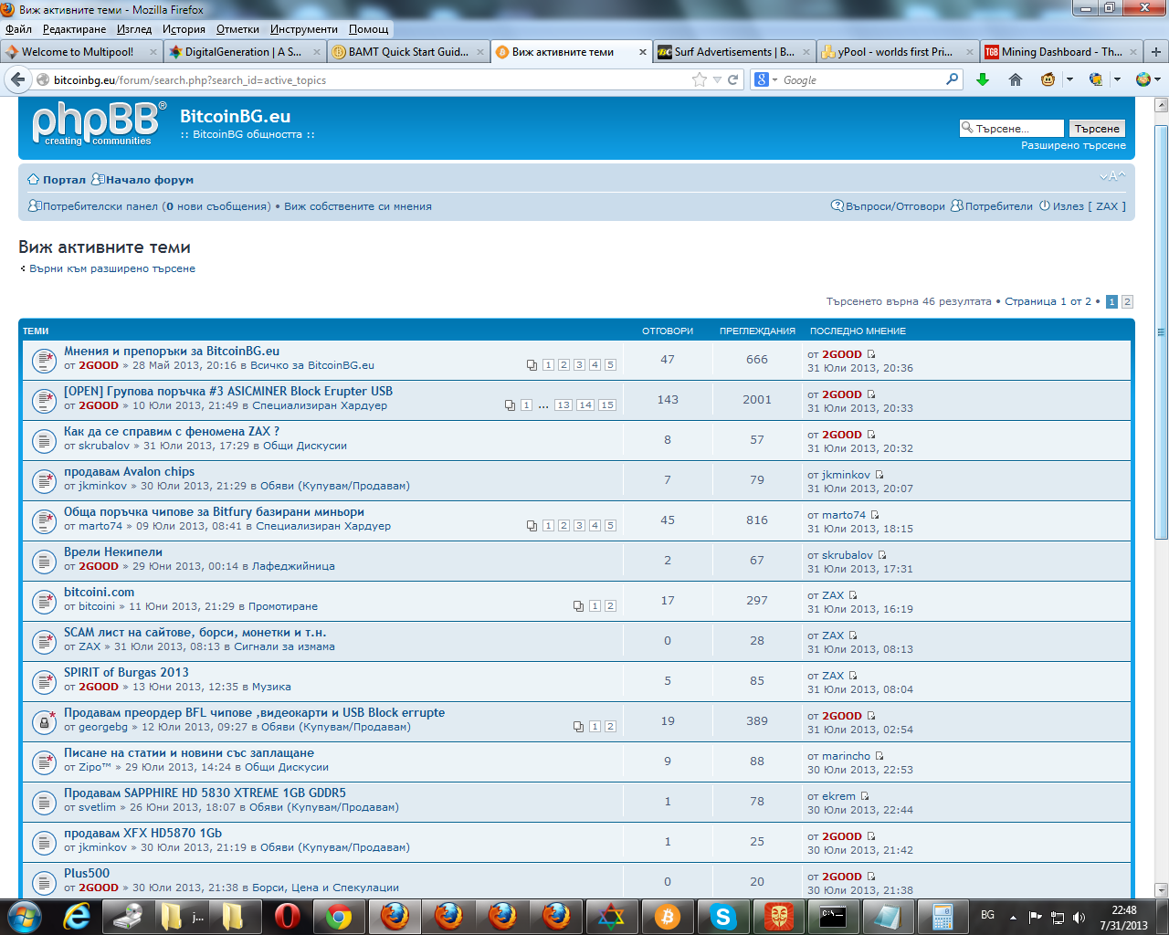Open Потребителски панел link
This screenshot has width=1169, height=935.
pyautogui.click(x=100, y=206)
